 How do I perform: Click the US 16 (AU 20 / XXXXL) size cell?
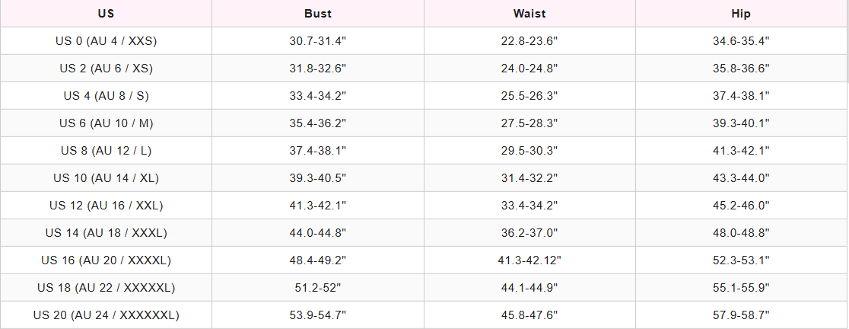point(106,260)
